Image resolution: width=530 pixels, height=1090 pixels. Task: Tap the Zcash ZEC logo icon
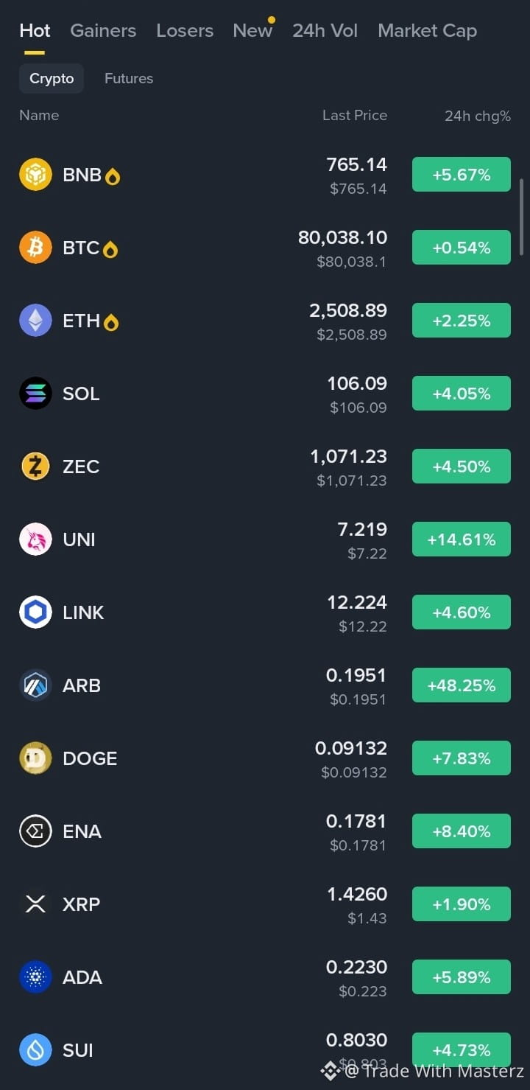(x=35, y=467)
